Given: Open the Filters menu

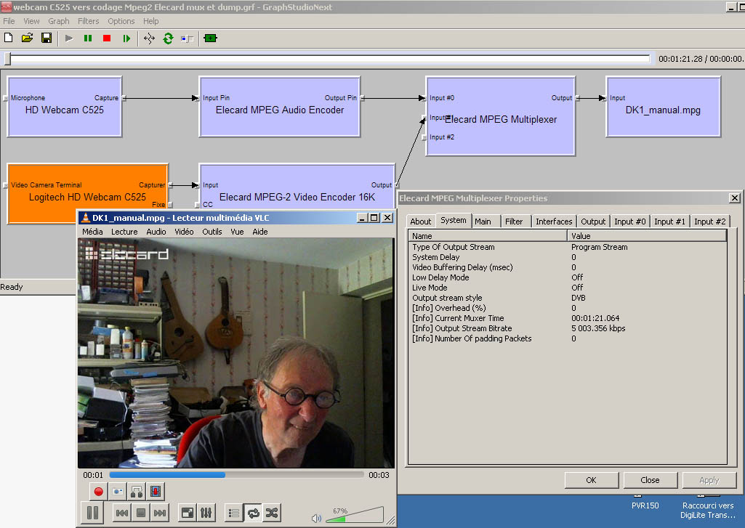Looking at the screenshot, I should pos(89,21).
